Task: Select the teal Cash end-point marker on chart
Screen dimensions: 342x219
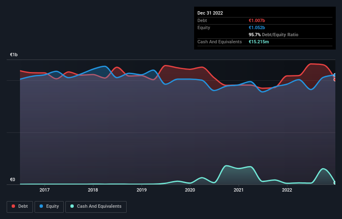Action: tap(335, 183)
